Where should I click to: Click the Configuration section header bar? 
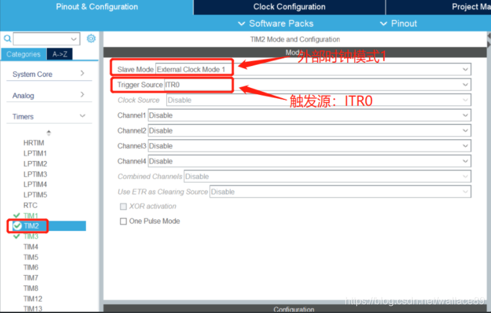[x=295, y=309]
